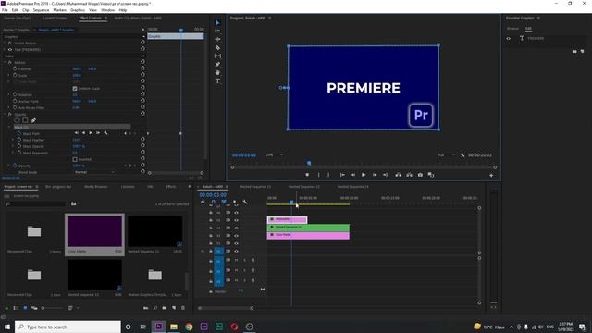The width and height of the screenshot is (592, 333).
Task: Toggle Uniform Scale checkbox
Action: tap(75, 89)
